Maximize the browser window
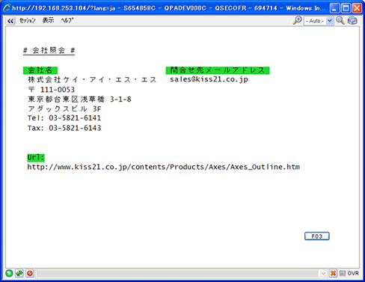Viewport: 365px width, 282px height. point(346,8)
